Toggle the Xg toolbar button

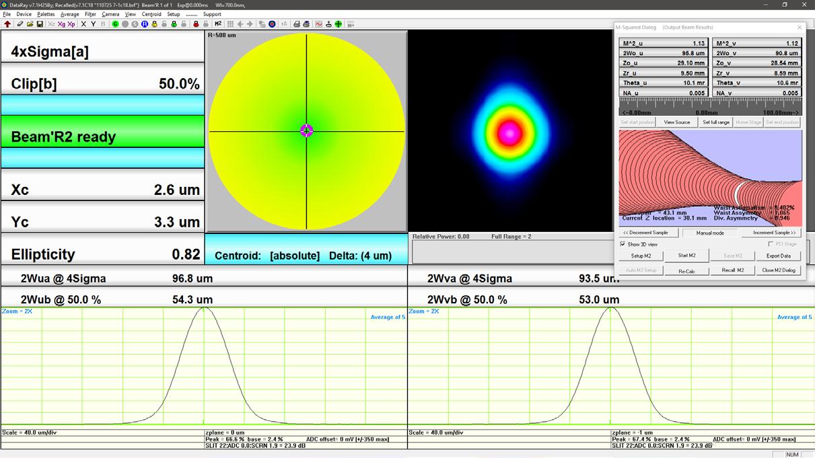click(x=61, y=24)
